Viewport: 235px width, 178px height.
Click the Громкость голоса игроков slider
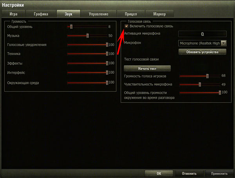tap(199, 76)
